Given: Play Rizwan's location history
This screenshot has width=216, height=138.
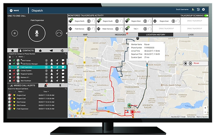Looking at the screenshot, I should (x=186, y=63).
